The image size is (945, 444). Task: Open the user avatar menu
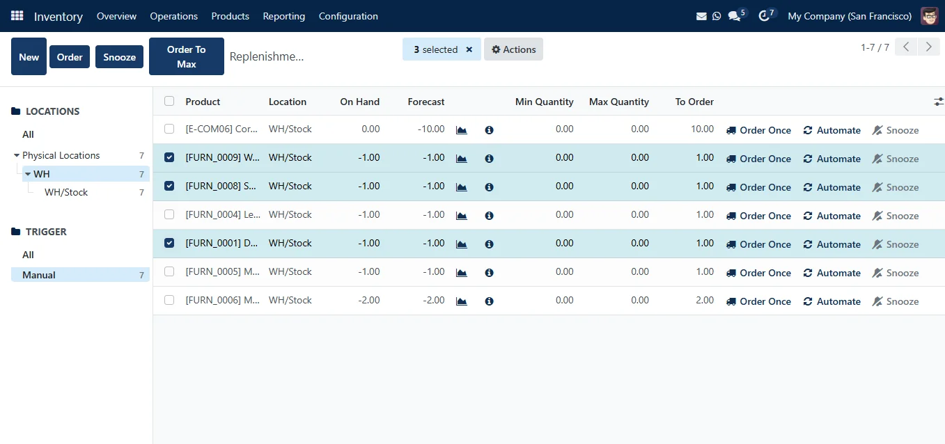(930, 16)
